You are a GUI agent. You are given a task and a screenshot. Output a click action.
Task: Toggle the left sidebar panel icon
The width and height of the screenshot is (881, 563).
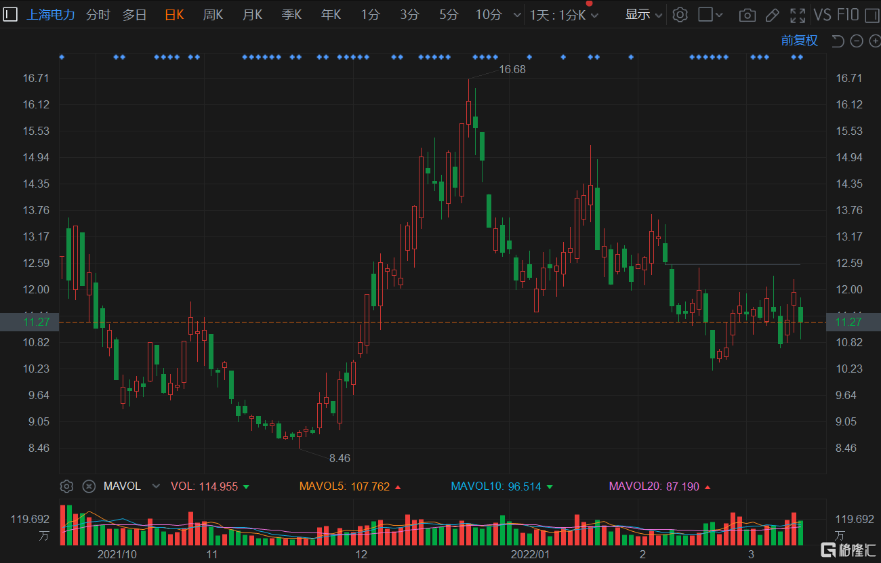pos(10,14)
